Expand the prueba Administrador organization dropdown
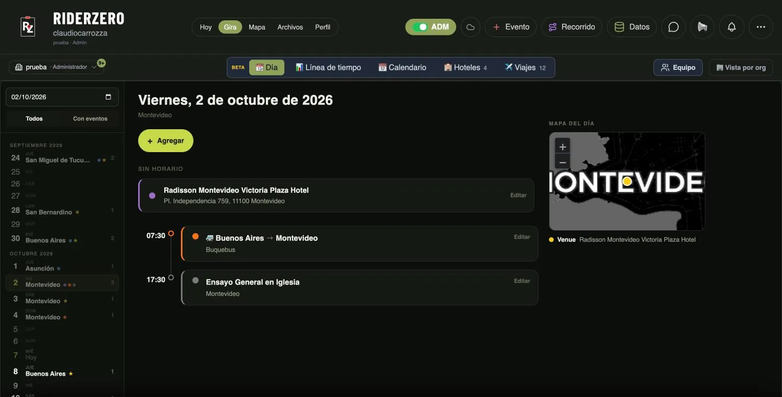The width and height of the screenshot is (782, 397). (x=56, y=67)
